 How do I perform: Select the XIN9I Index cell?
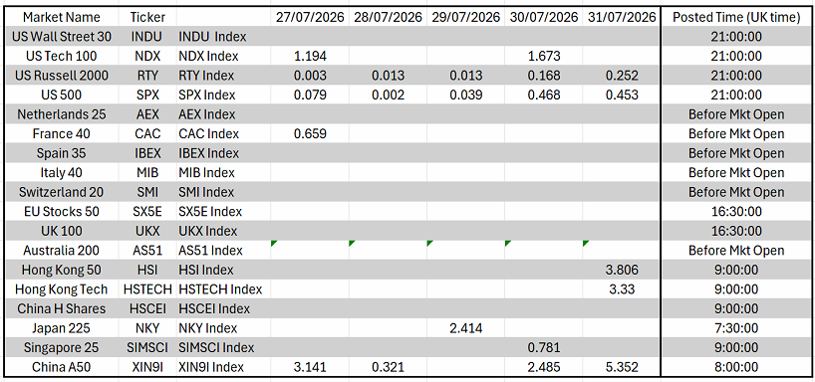point(223,367)
